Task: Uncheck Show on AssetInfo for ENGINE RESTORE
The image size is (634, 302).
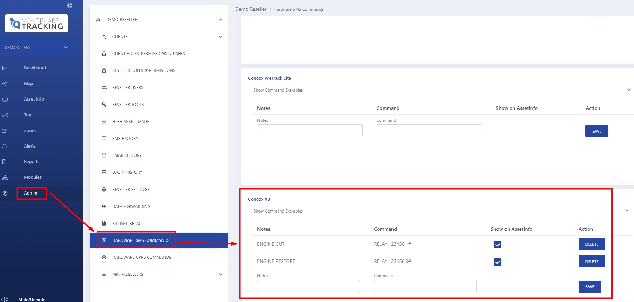Action: point(497,262)
